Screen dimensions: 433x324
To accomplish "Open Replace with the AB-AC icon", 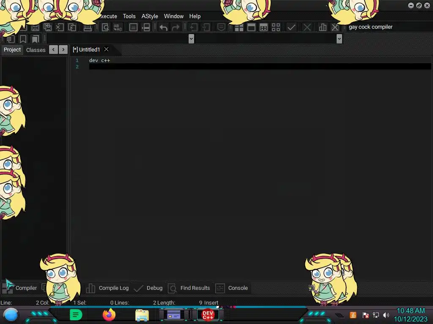I will coord(118,27).
